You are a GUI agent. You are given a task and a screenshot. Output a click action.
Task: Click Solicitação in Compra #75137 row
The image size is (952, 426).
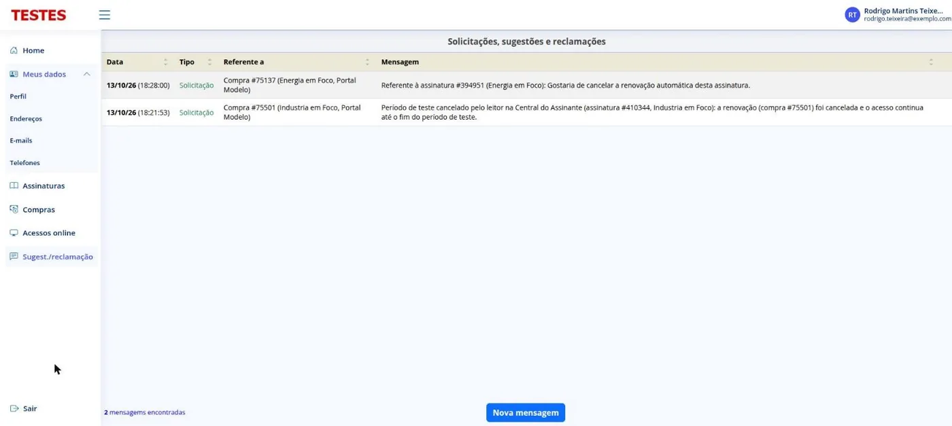pos(197,86)
